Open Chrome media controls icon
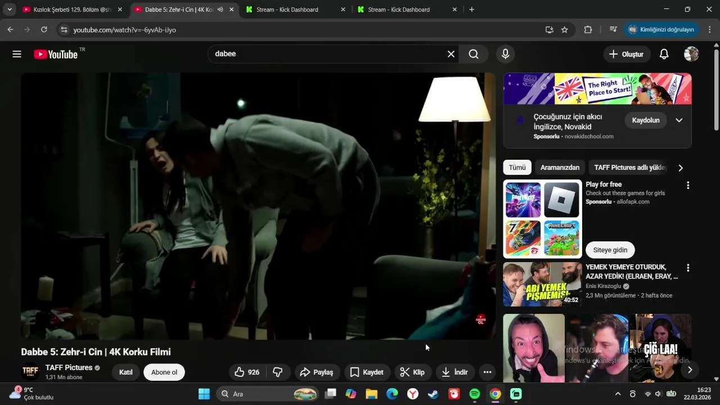Viewport: 720px width, 405px height. 613,30
